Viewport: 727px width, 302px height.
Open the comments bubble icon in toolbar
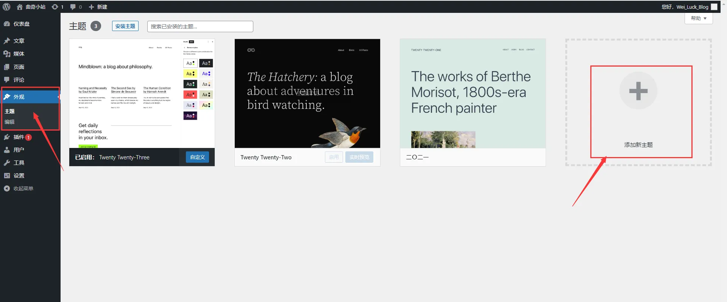(73, 7)
